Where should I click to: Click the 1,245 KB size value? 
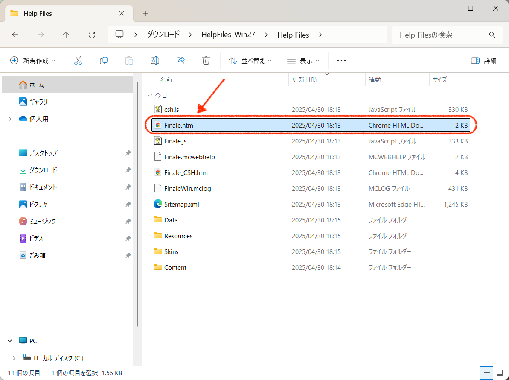(x=456, y=204)
